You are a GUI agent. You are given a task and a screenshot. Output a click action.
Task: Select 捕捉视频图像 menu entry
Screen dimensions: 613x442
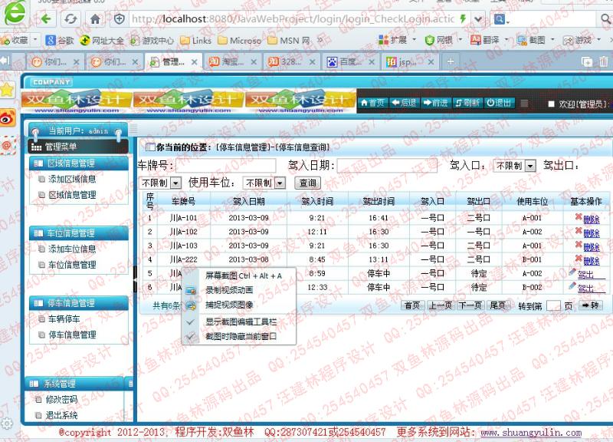(x=241, y=305)
